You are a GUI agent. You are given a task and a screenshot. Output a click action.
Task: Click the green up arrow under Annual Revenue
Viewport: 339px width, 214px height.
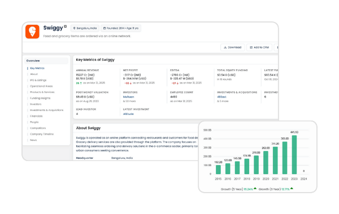click(x=81, y=83)
